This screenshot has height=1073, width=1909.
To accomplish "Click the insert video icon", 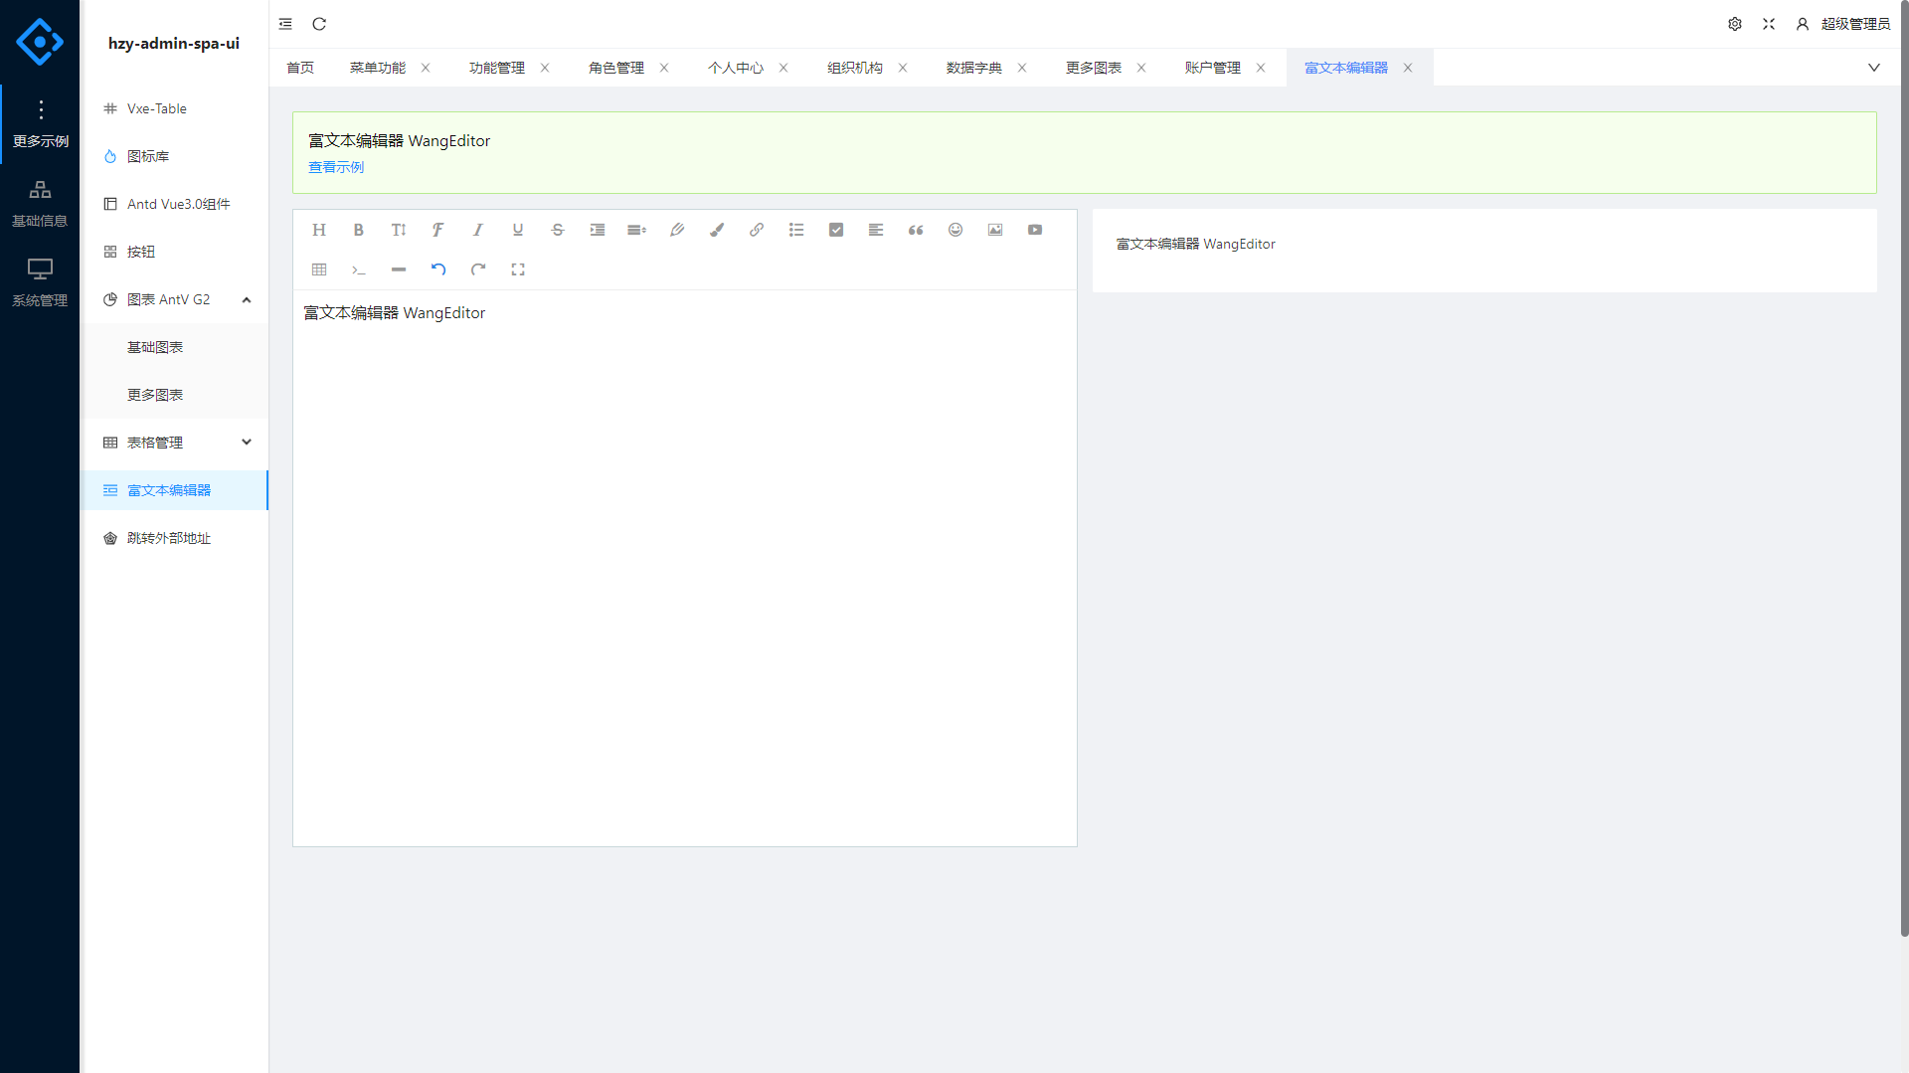I will point(1035,230).
